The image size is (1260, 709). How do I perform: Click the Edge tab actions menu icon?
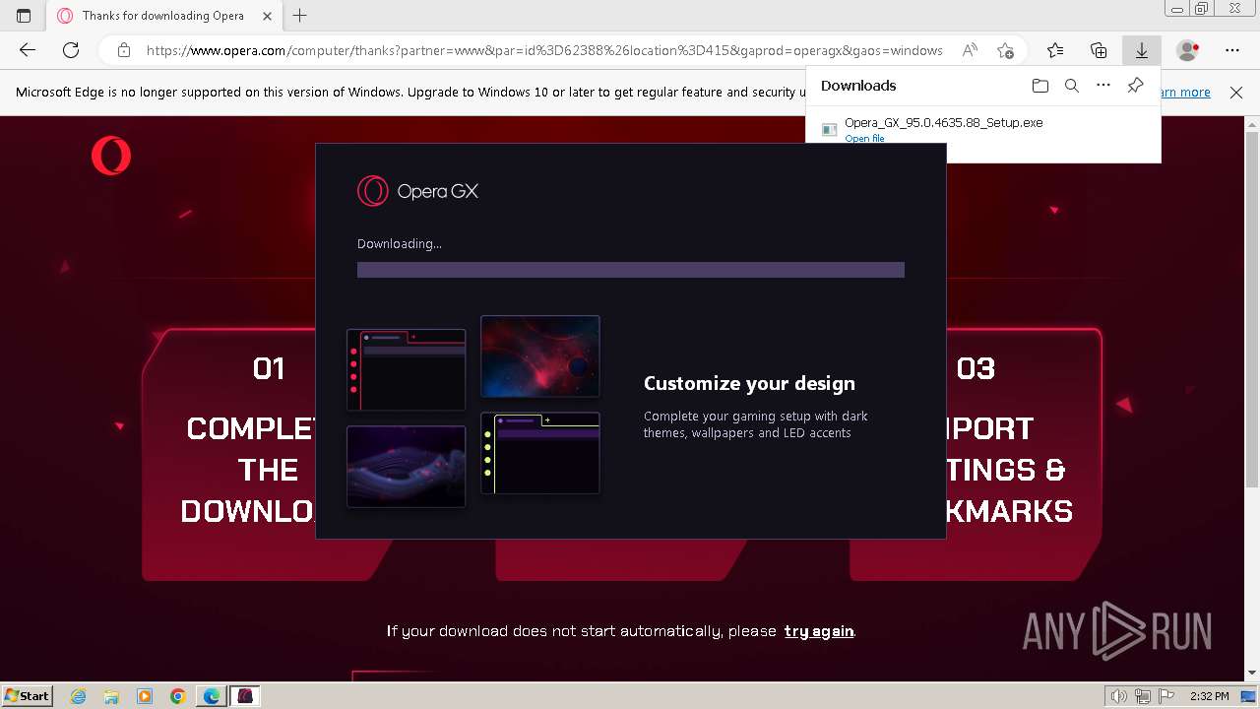tap(24, 16)
